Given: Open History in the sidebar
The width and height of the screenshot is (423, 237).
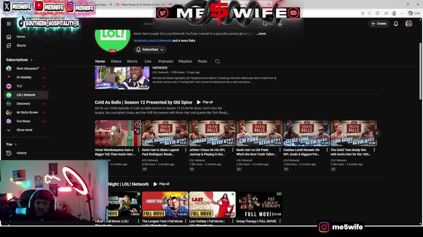Looking at the screenshot, I should coord(21,153).
